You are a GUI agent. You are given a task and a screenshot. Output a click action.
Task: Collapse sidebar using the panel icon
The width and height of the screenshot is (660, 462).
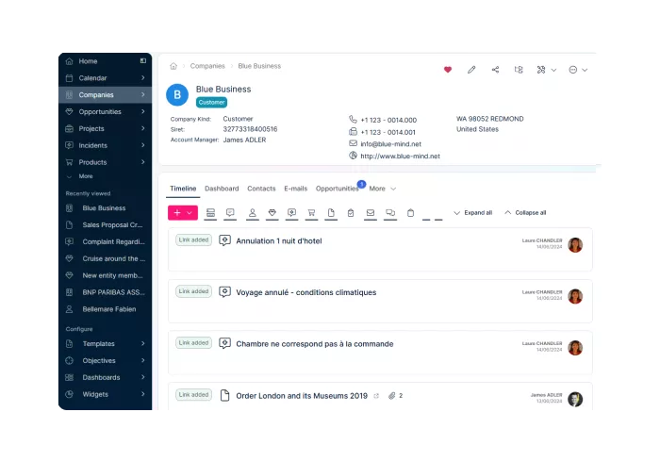[143, 61]
